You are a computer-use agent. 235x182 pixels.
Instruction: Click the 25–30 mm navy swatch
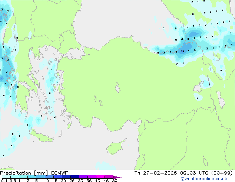75,177
